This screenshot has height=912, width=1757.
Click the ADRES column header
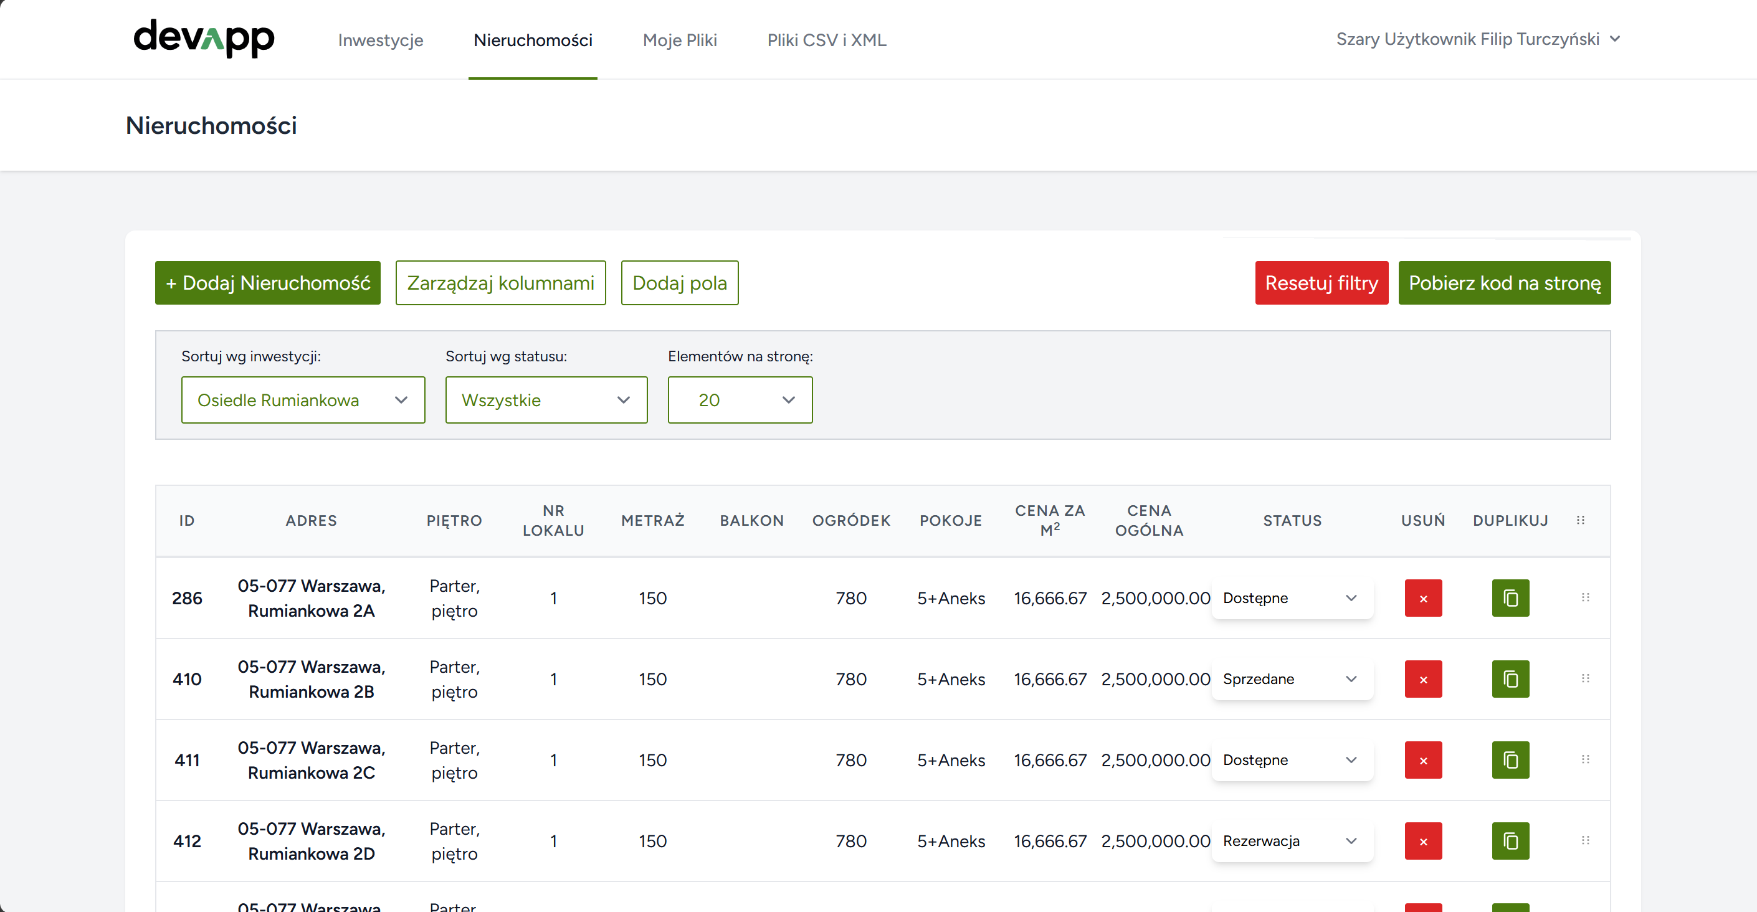click(x=311, y=520)
